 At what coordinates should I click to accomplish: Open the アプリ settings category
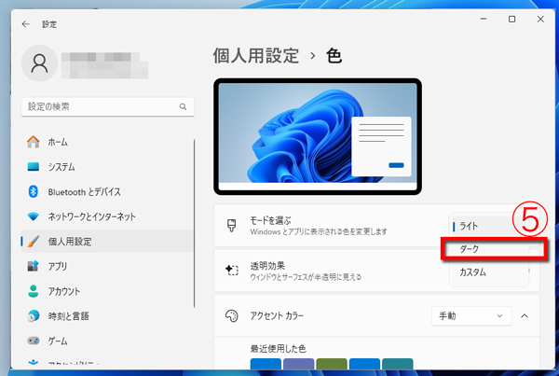pos(57,266)
